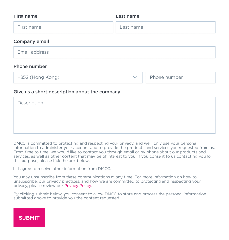Click the 'First name' field label

point(25,16)
